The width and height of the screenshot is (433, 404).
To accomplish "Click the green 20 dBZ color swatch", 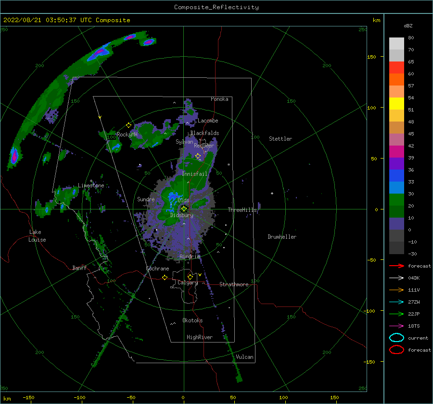I will (396, 199).
